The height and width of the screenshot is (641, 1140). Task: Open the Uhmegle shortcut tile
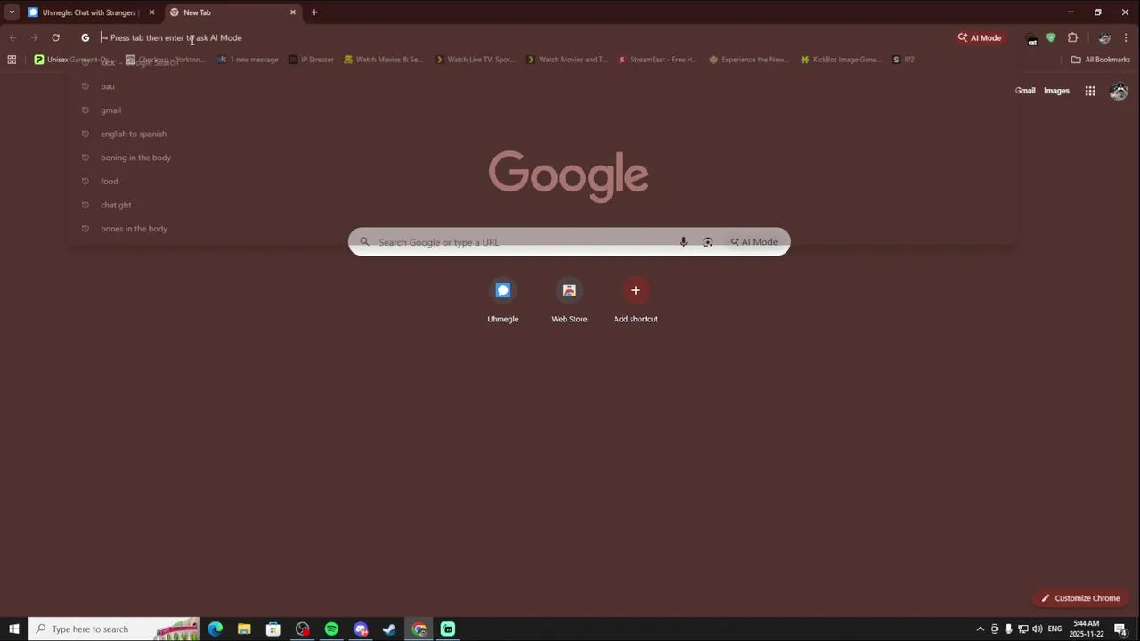point(502,301)
